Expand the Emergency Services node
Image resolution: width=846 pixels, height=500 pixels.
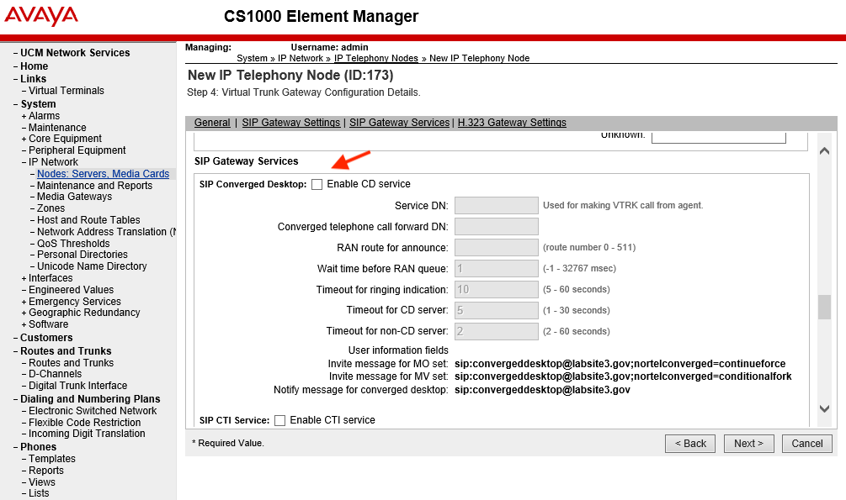[x=24, y=302]
